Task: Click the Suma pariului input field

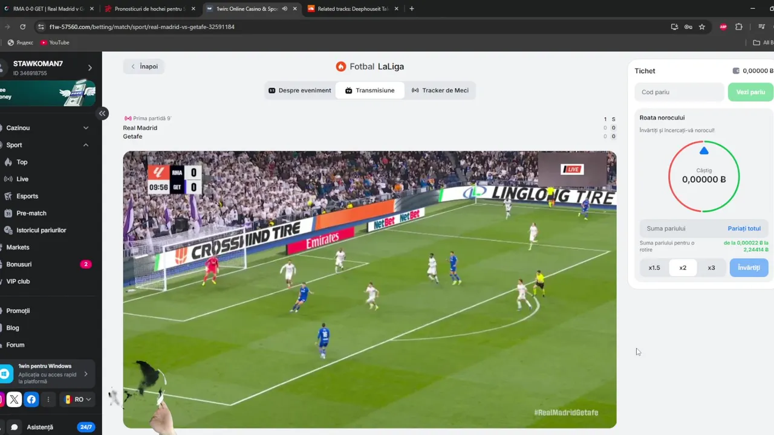Action: point(683,228)
